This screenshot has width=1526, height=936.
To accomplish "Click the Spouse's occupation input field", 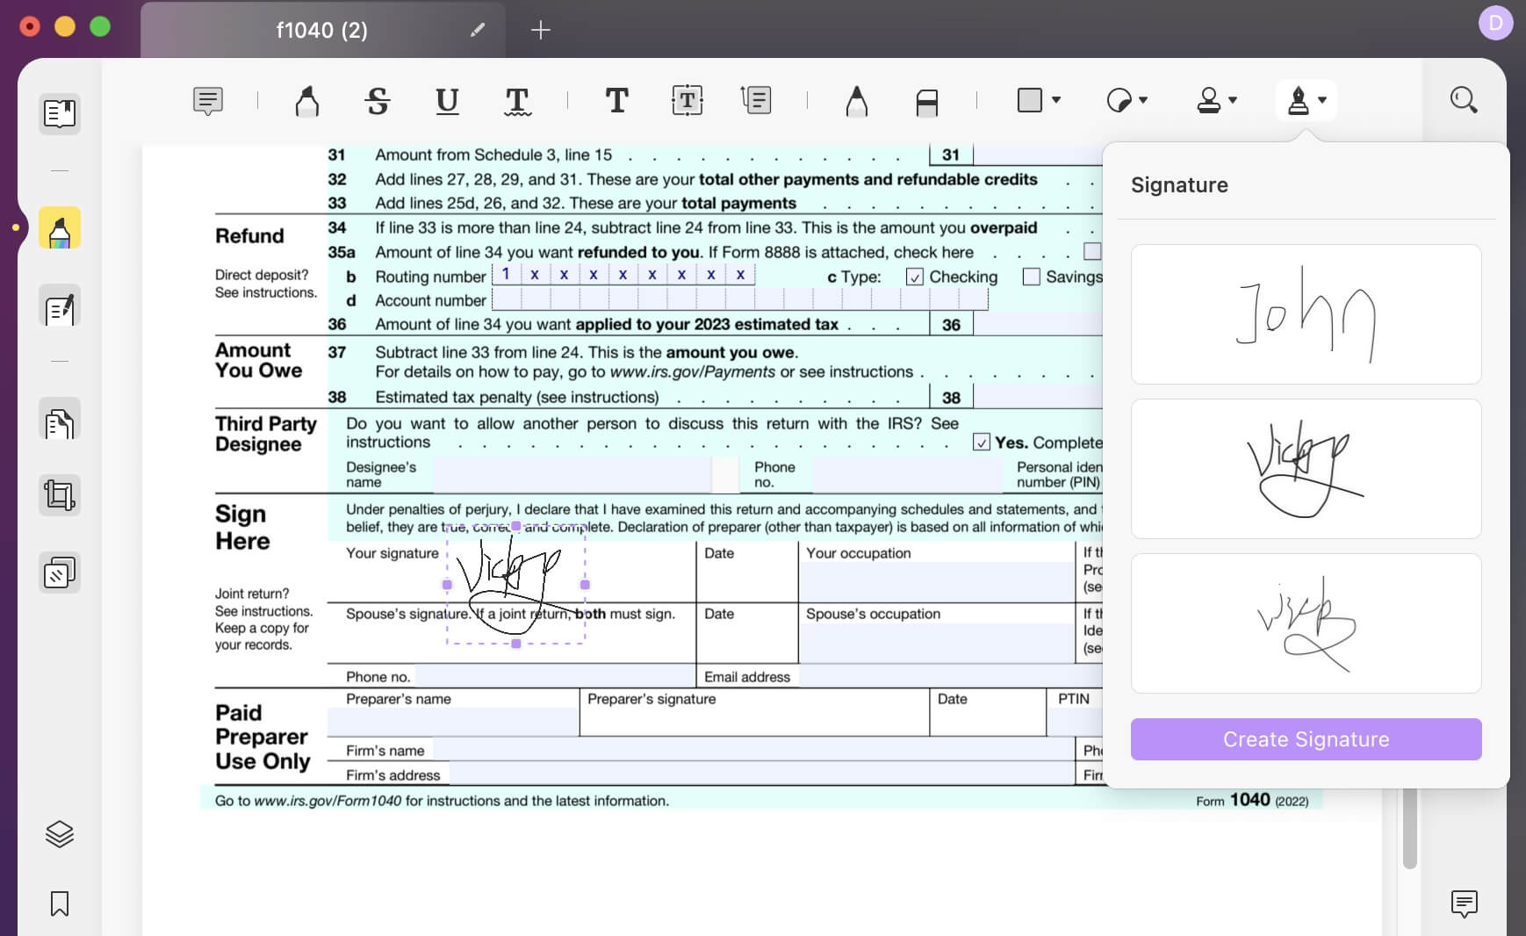I will [x=936, y=643].
